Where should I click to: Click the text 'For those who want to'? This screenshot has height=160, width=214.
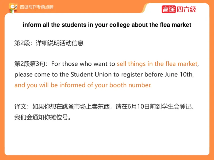pos(83,64)
